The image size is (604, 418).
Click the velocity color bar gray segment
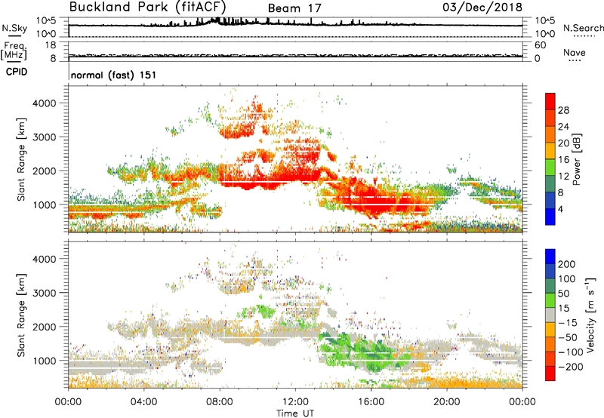click(x=550, y=315)
